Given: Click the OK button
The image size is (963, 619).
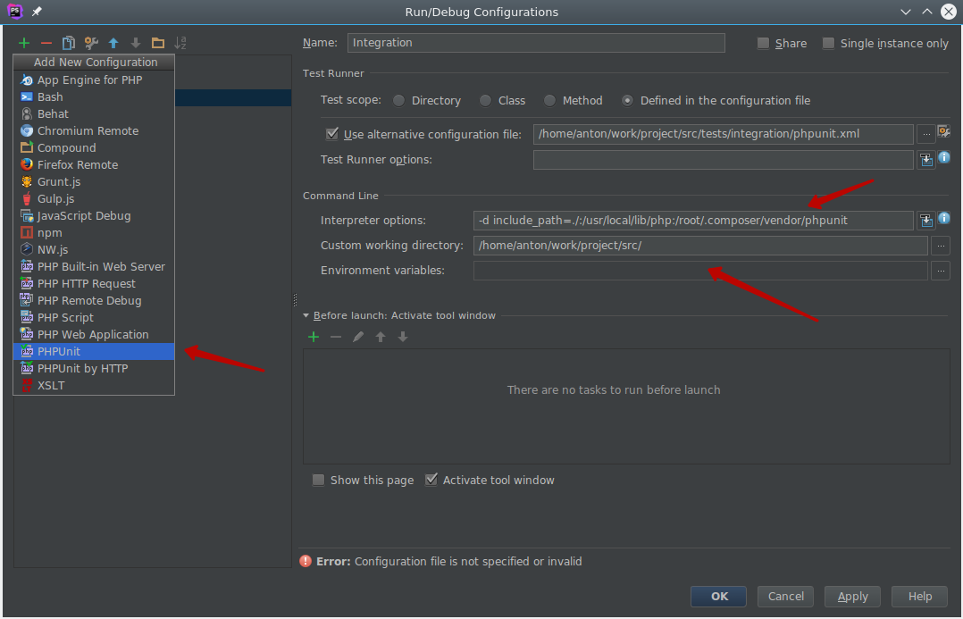Looking at the screenshot, I should click(x=718, y=597).
